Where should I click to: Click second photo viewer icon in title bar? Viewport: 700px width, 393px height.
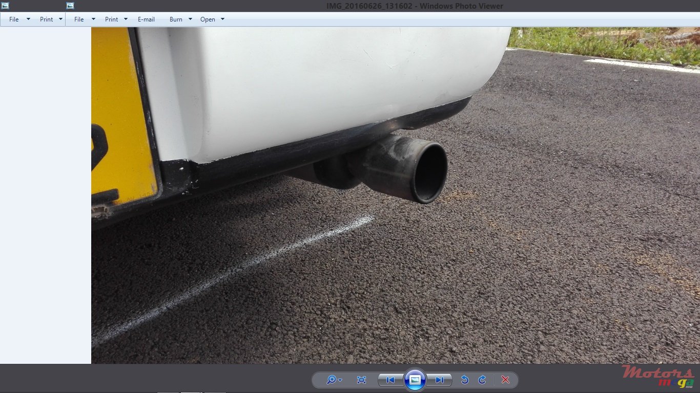tap(70, 6)
